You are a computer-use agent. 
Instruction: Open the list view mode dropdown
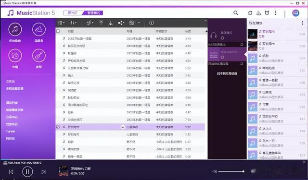pyautogui.click(x=62, y=23)
